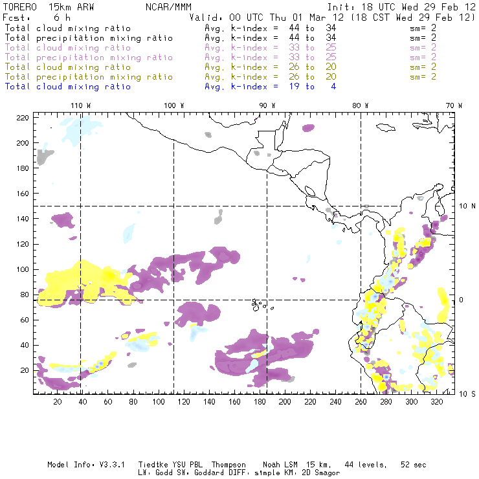Image resolution: width=479 pixels, height=479 pixels.
Task: Click the purple 'Total precipitation mixing ratio' legend line
Action: coord(89,58)
